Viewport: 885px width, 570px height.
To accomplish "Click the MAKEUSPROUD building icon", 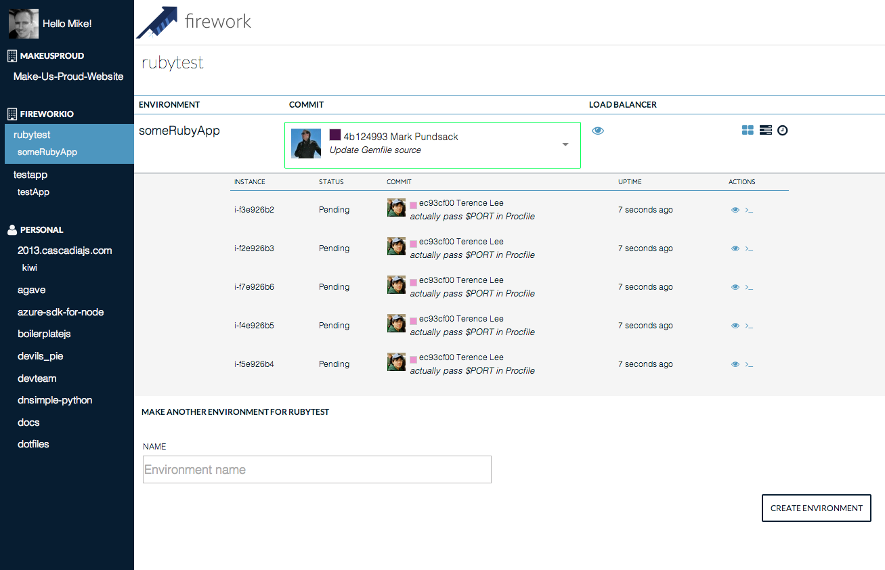I will (12, 56).
